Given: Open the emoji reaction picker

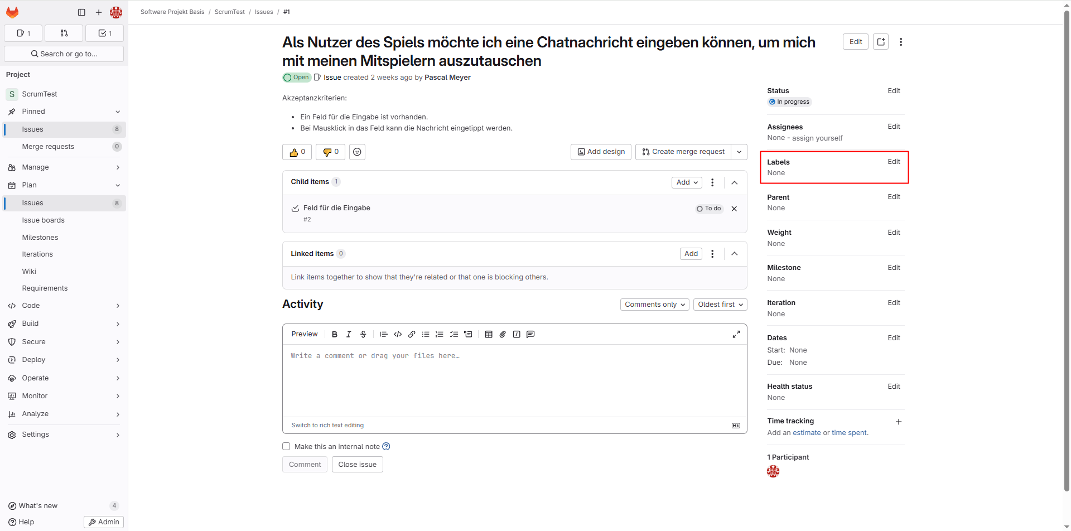Looking at the screenshot, I should (x=357, y=152).
